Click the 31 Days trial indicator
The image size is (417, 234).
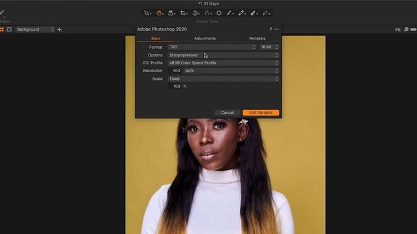point(208,4)
